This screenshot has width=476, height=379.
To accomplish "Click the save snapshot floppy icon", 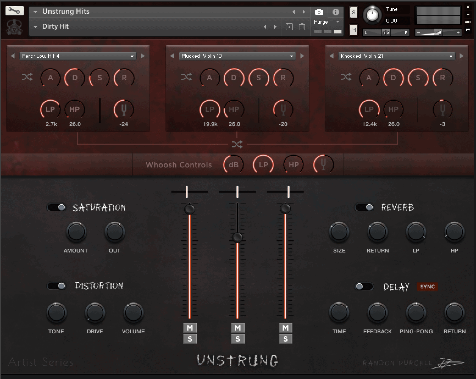I will [x=289, y=27].
